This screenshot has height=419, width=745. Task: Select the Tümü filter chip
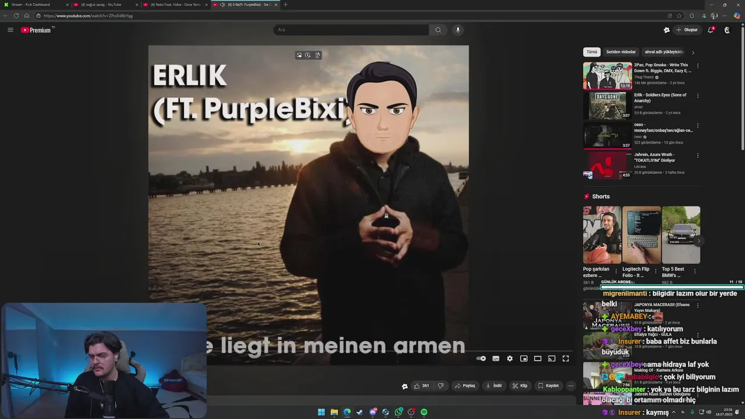click(592, 52)
